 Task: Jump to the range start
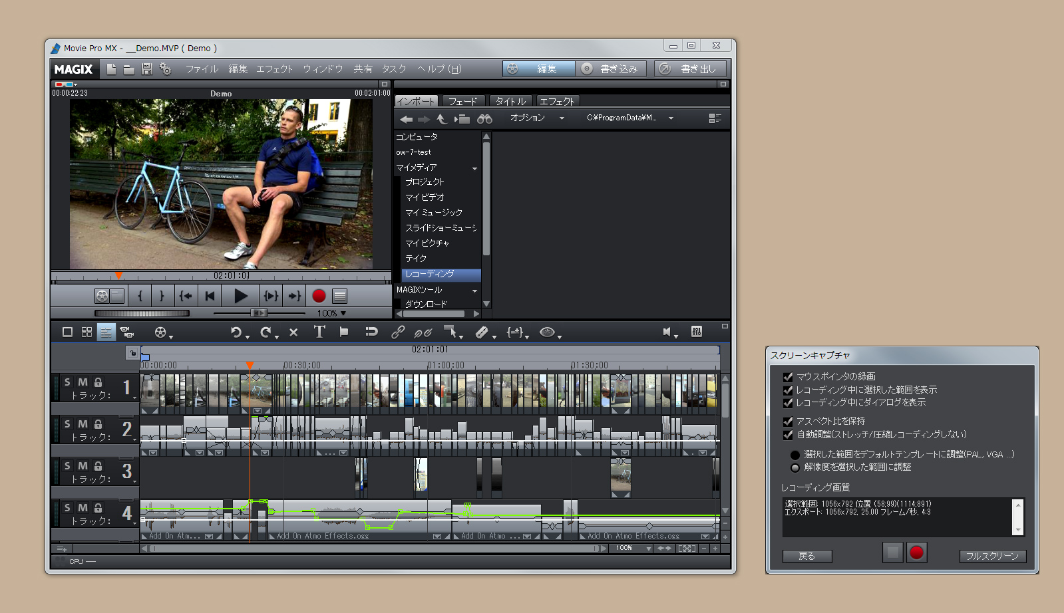pos(186,296)
